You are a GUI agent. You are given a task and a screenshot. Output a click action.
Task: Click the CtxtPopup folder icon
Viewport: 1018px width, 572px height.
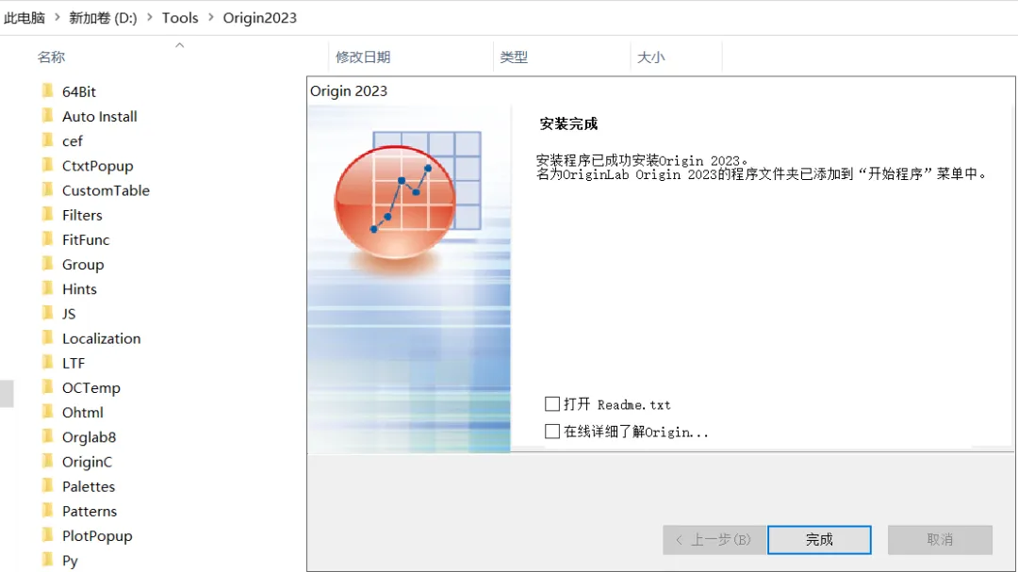click(47, 165)
